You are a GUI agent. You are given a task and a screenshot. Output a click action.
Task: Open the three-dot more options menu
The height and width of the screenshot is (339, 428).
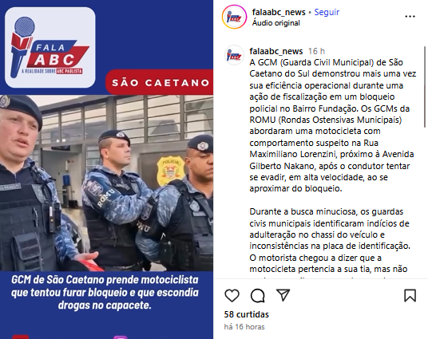(x=410, y=17)
